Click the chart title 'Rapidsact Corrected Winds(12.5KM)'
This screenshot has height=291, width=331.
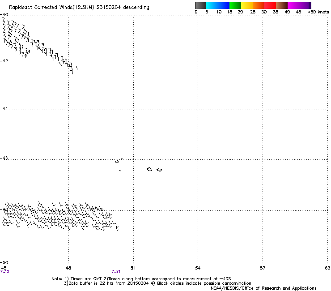pyautogui.click(x=51, y=8)
